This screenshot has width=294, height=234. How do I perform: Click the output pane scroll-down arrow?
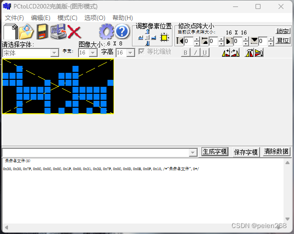click(x=287, y=219)
